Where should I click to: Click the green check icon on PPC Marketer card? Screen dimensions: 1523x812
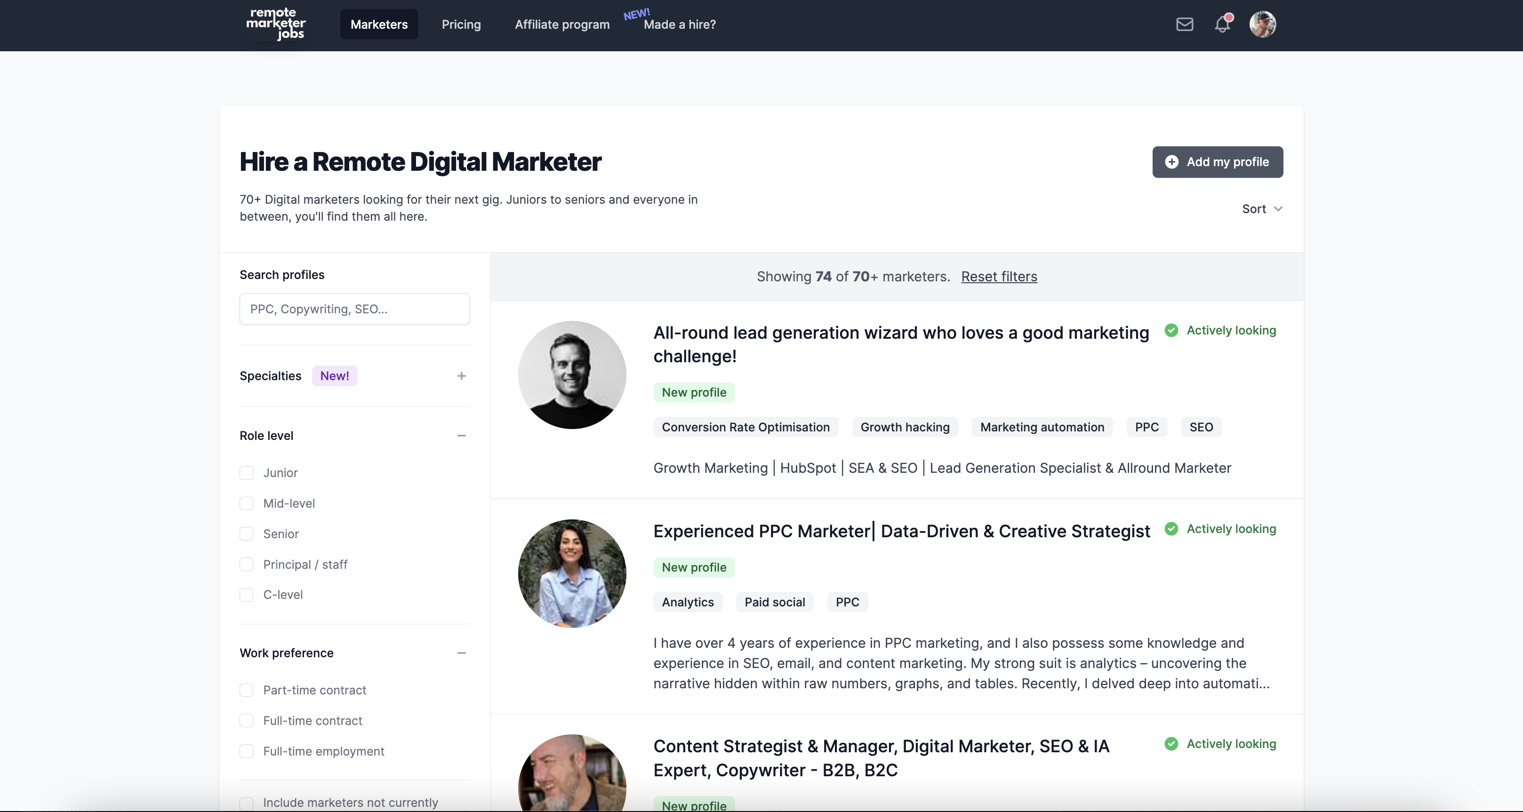click(1170, 529)
